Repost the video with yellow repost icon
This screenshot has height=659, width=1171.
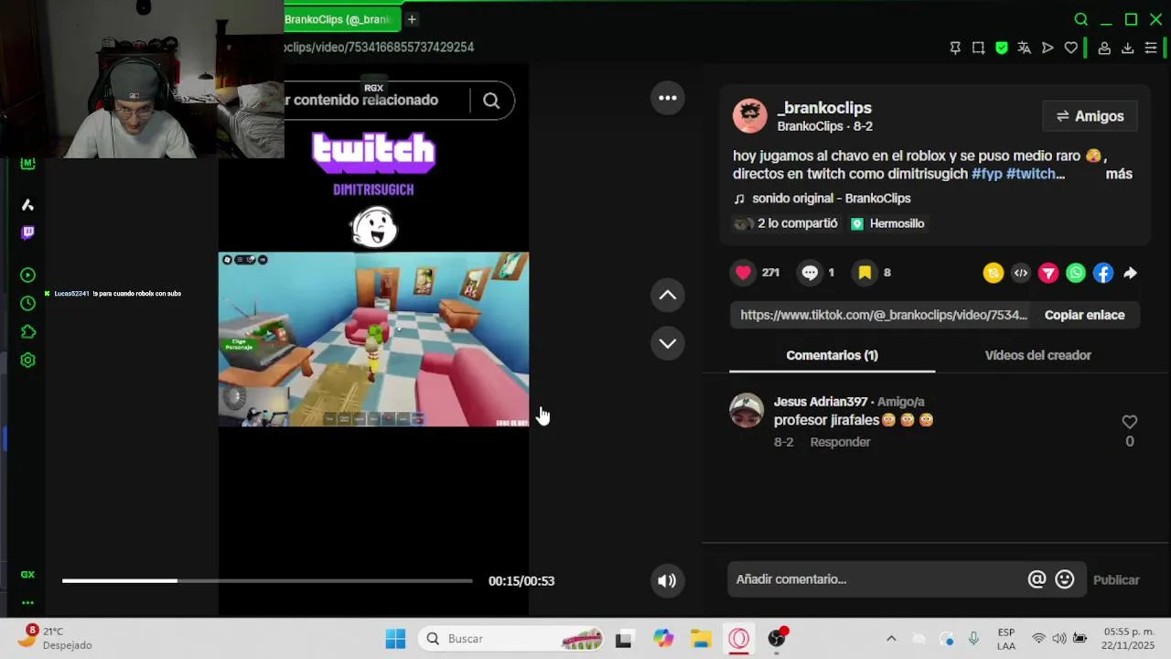coord(994,273)
